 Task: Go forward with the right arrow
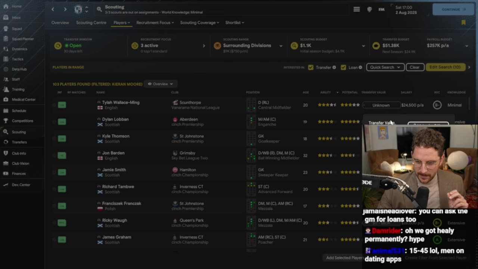click(x=65, y=9)
